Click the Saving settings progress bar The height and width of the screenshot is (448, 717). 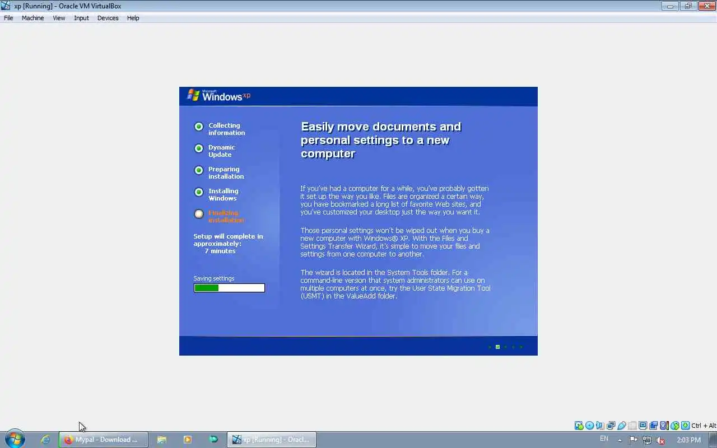click(x=229, y=288)
